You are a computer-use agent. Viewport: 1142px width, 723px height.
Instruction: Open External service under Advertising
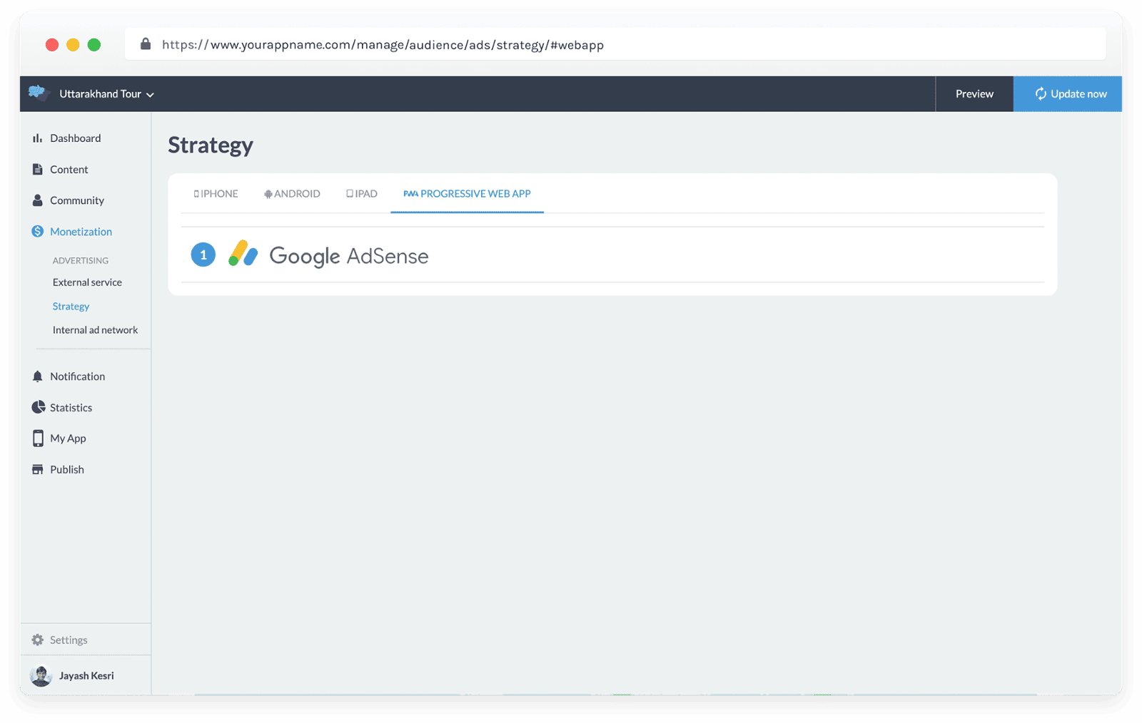pyautogui.click(x=87, y=282)
